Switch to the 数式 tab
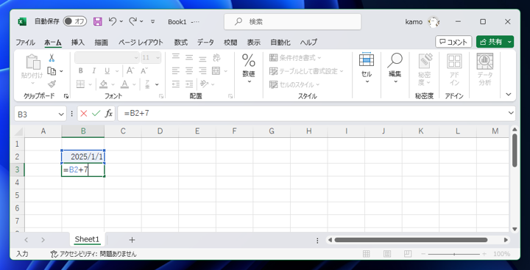 click(x=181, y=43)
